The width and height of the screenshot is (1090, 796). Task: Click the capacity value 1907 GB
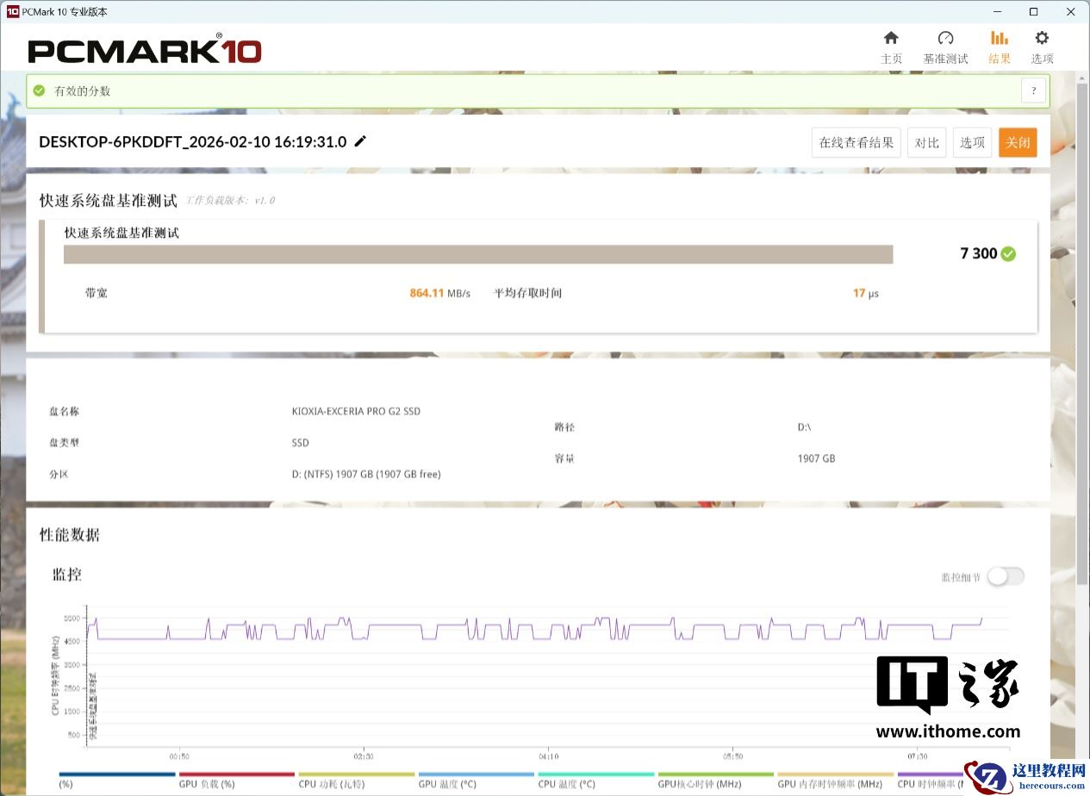pyautogui.click(x=816, y=459)
